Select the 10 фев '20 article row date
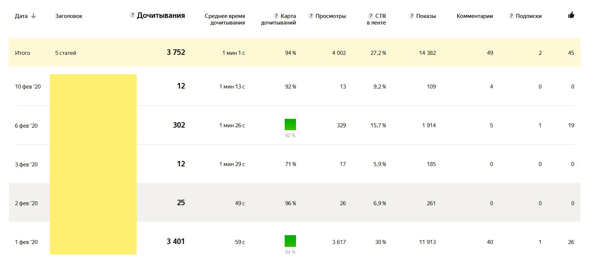 pos(28,87)
